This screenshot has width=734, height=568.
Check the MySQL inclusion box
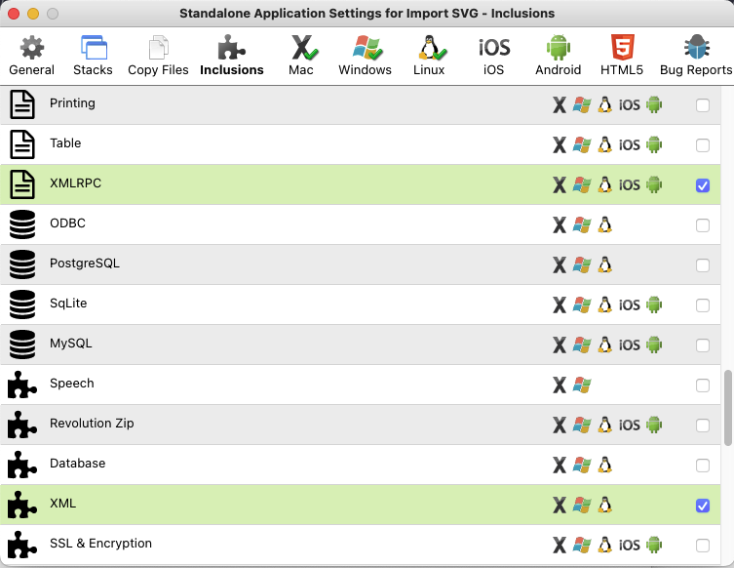click(x=703, y=345)
